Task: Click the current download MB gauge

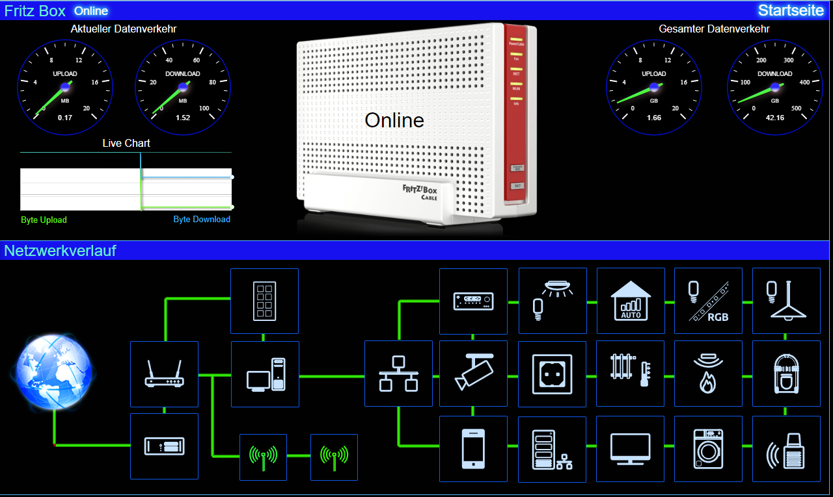Action: click(183, 87)
